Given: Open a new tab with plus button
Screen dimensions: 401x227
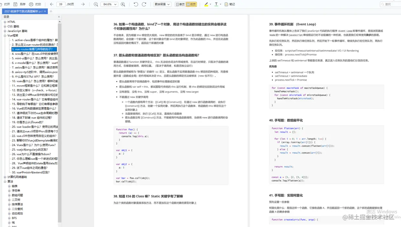Looking at the screenshot, I should pyautogui.click(x=51, y=11).
